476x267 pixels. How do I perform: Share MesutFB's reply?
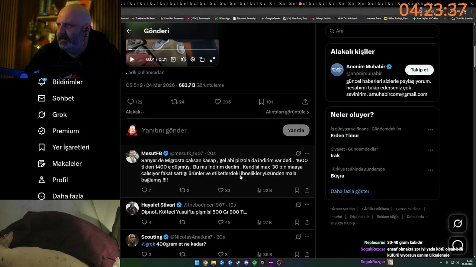click(307, 190)
